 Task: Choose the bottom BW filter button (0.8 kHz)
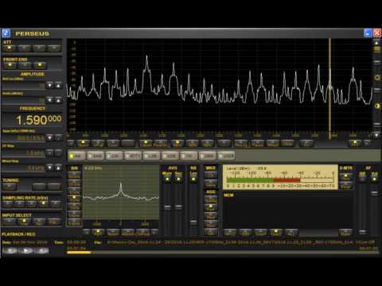74,222
